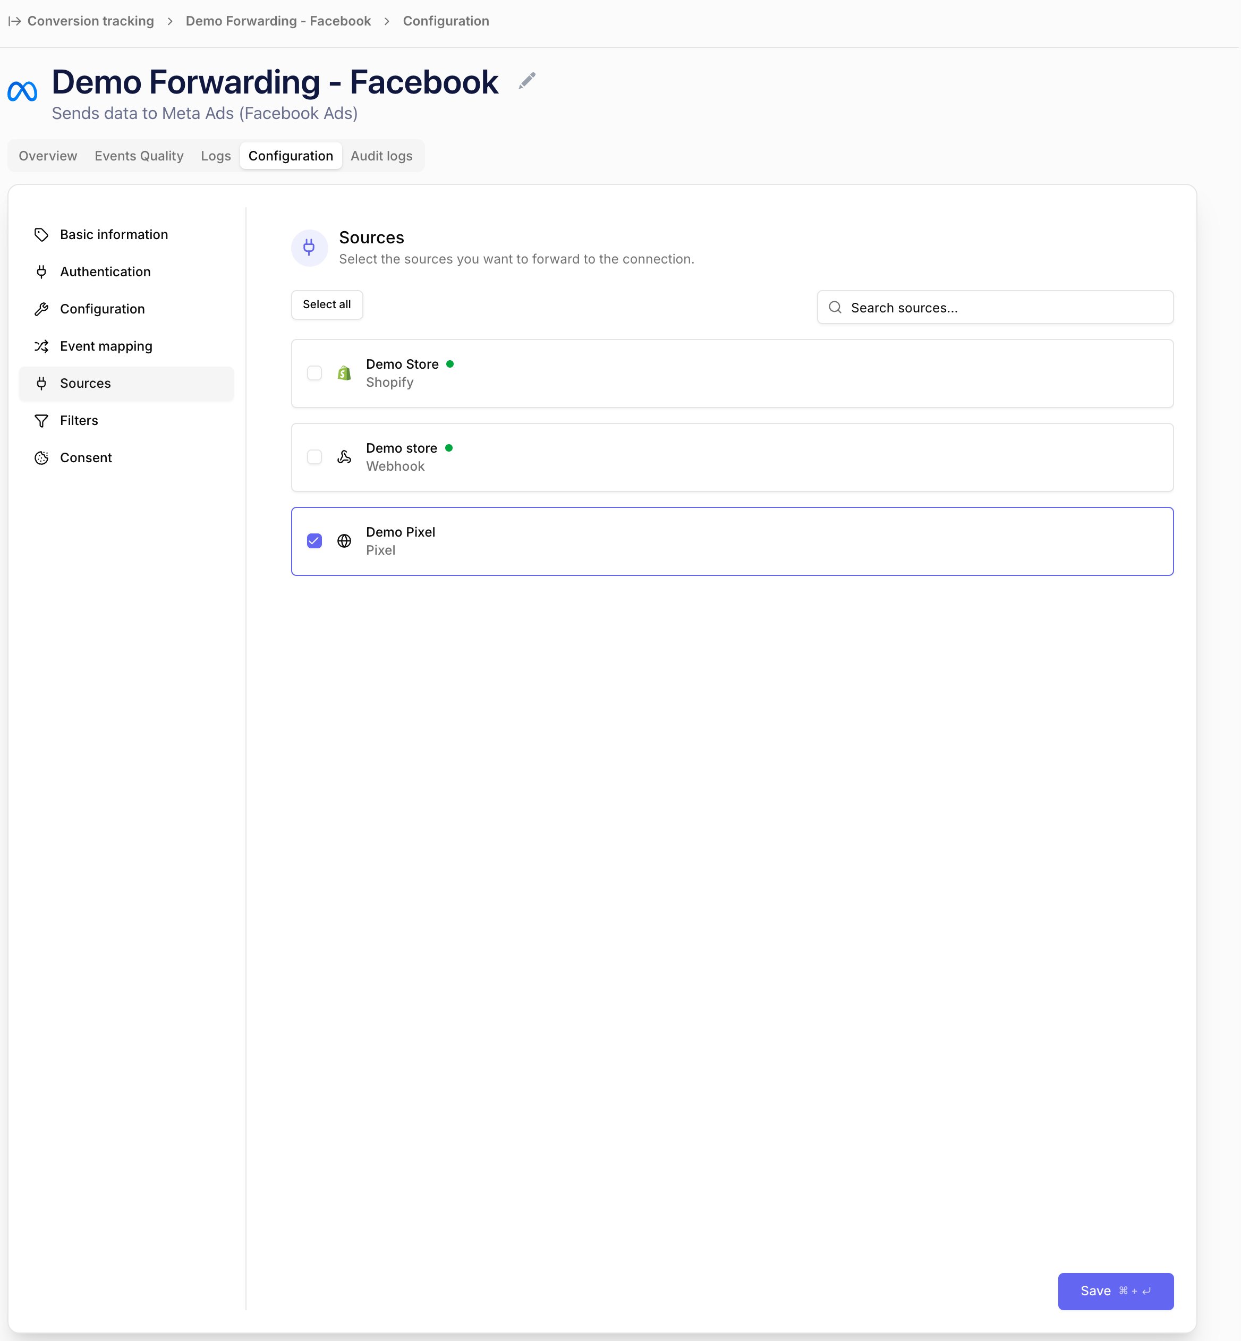Click the round plug icon beside Sources heading
Image resolution: width=1241 pixels, height=1341 pixels.
coord(310,248)
